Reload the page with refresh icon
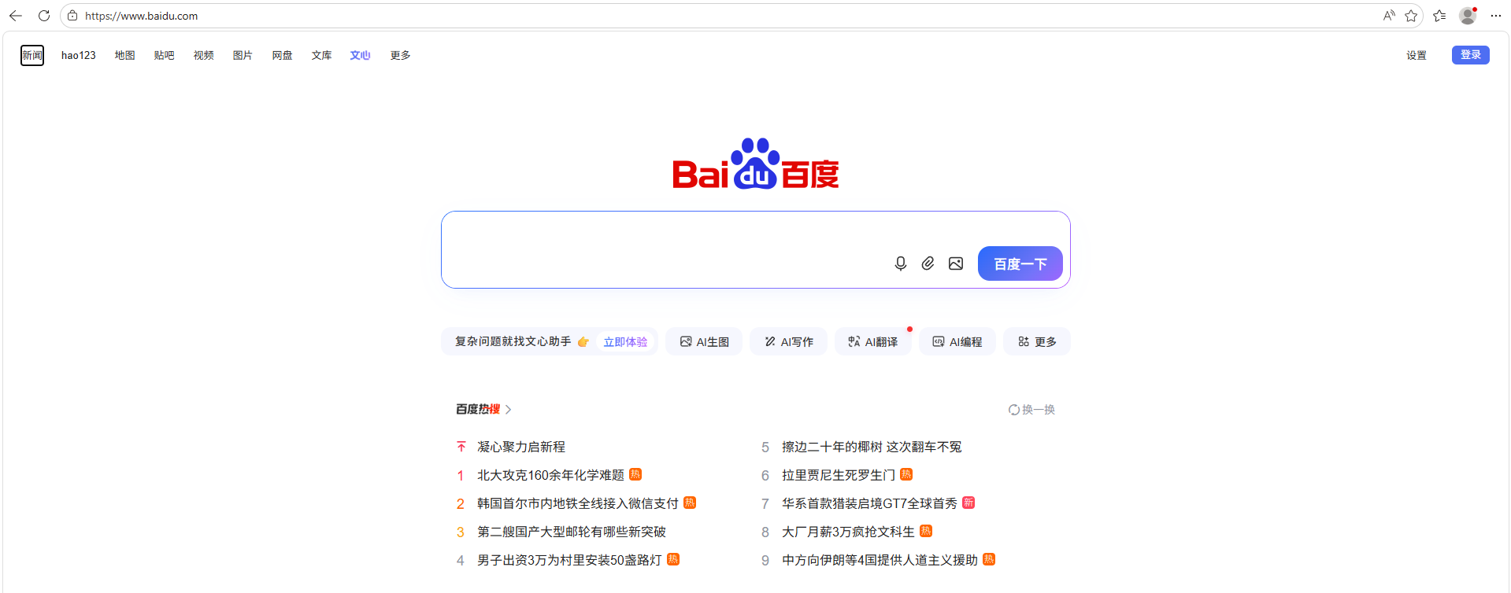 (x=44, y=16)
